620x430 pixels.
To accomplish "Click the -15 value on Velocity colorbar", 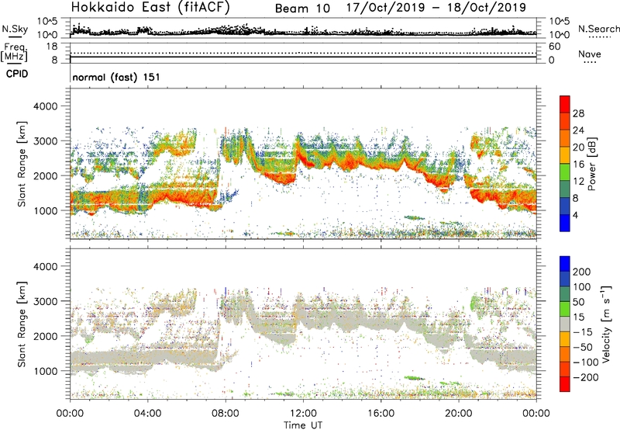I will (583, 331).
